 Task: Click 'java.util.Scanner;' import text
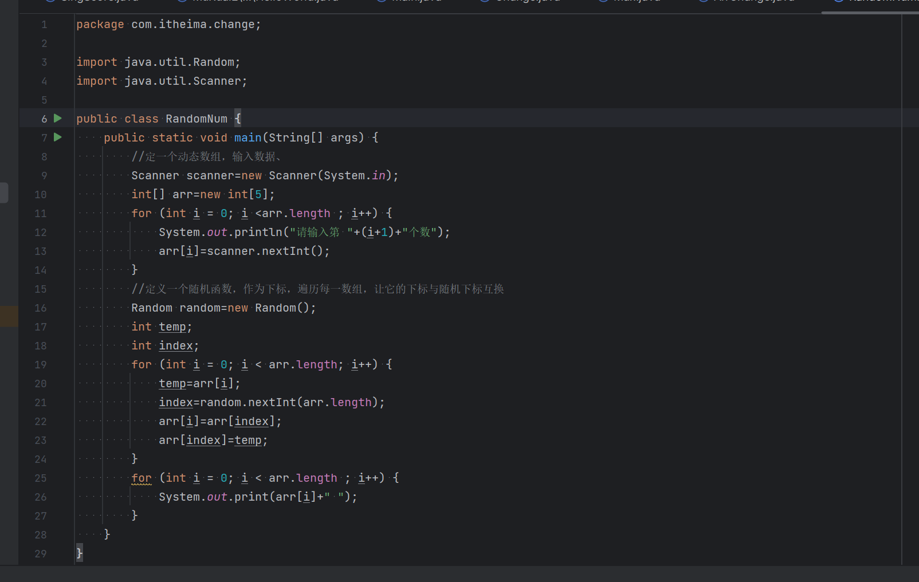point(186,81)
